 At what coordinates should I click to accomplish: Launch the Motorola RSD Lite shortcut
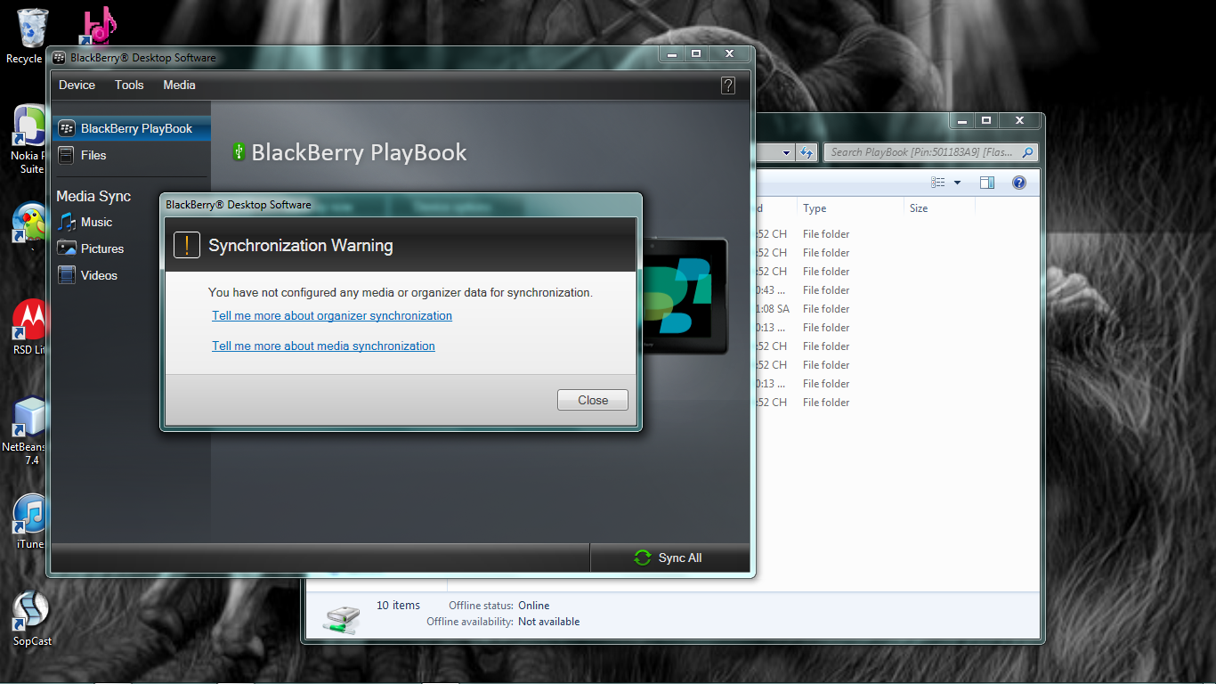click(29, 327)
